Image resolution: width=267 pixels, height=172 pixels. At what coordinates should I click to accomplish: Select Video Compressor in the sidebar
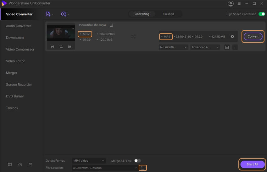pyautogui.click(x=20, y=50)
